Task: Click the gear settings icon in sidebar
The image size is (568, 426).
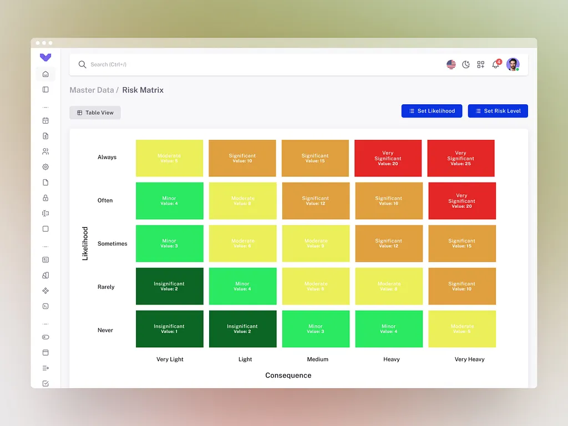Action: 45,167
